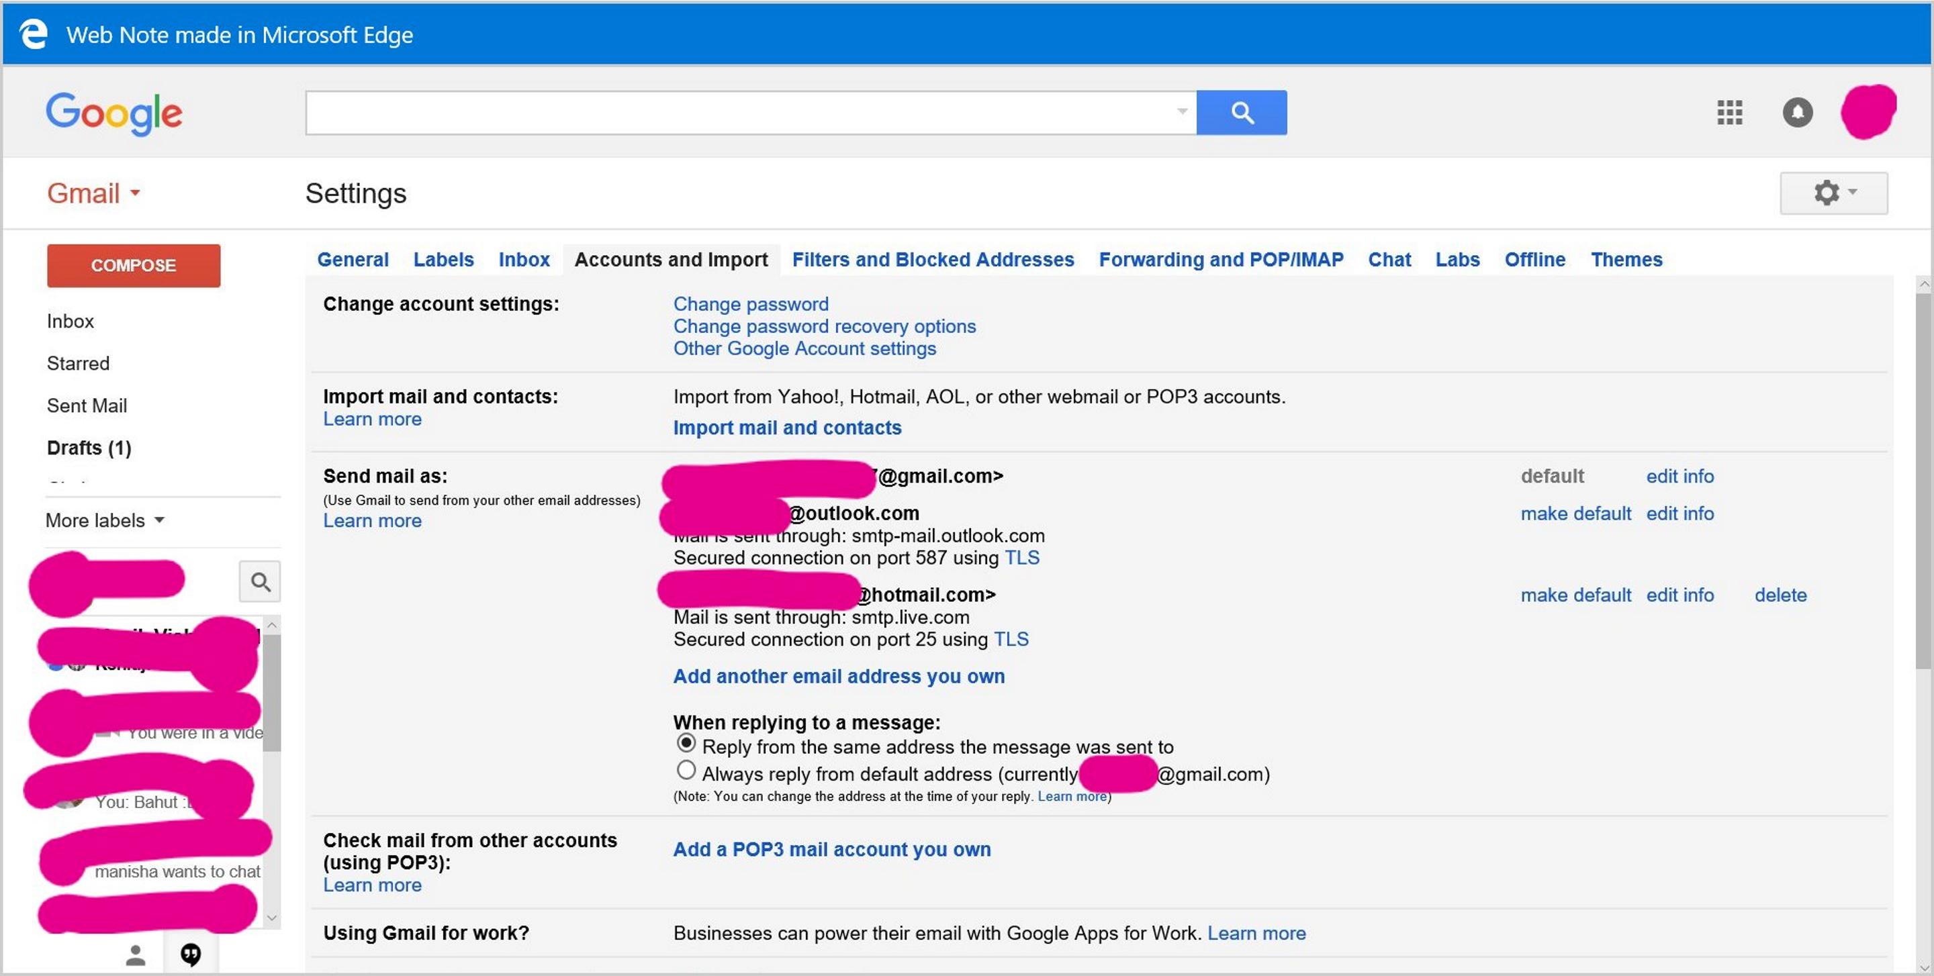Click the chat search magnifier icon
Viewport: 1934px width, 976px height.
260,581
